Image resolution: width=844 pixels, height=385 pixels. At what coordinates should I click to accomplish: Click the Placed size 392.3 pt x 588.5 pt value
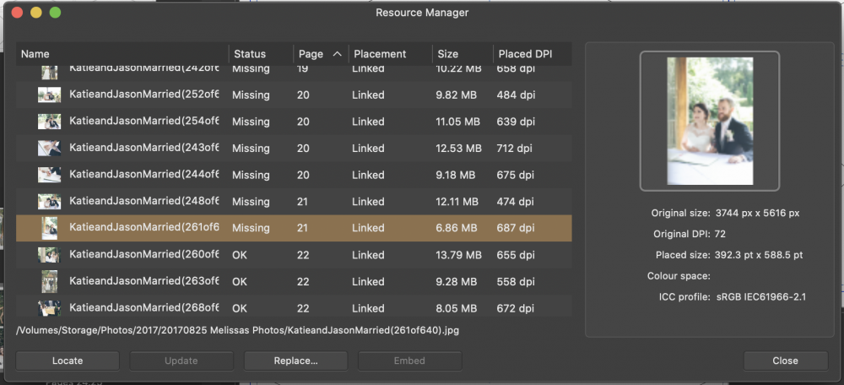[759, 255]
